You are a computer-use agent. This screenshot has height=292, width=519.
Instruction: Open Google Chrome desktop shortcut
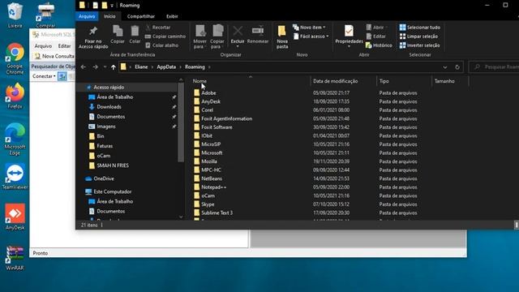(15, 58)
